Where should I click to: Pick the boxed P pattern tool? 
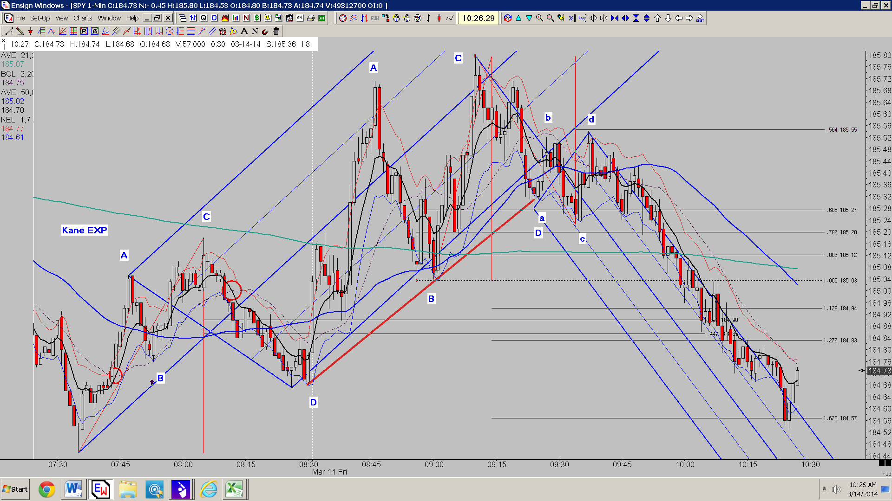[84, 31]
